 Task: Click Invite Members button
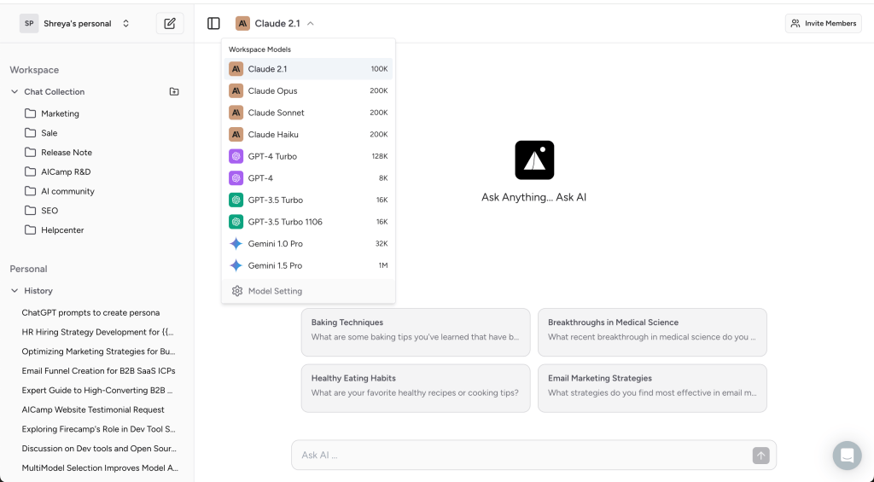click(x=824, y=23)
